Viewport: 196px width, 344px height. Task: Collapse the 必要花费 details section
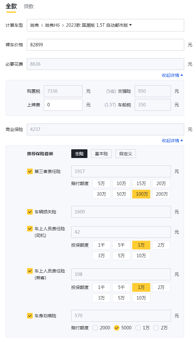pos(172,75)
